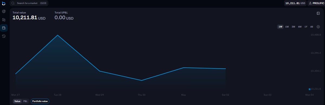Select the 3M time range
The height and width of the screenshot is (105, 325).
(x=293, y=27)
